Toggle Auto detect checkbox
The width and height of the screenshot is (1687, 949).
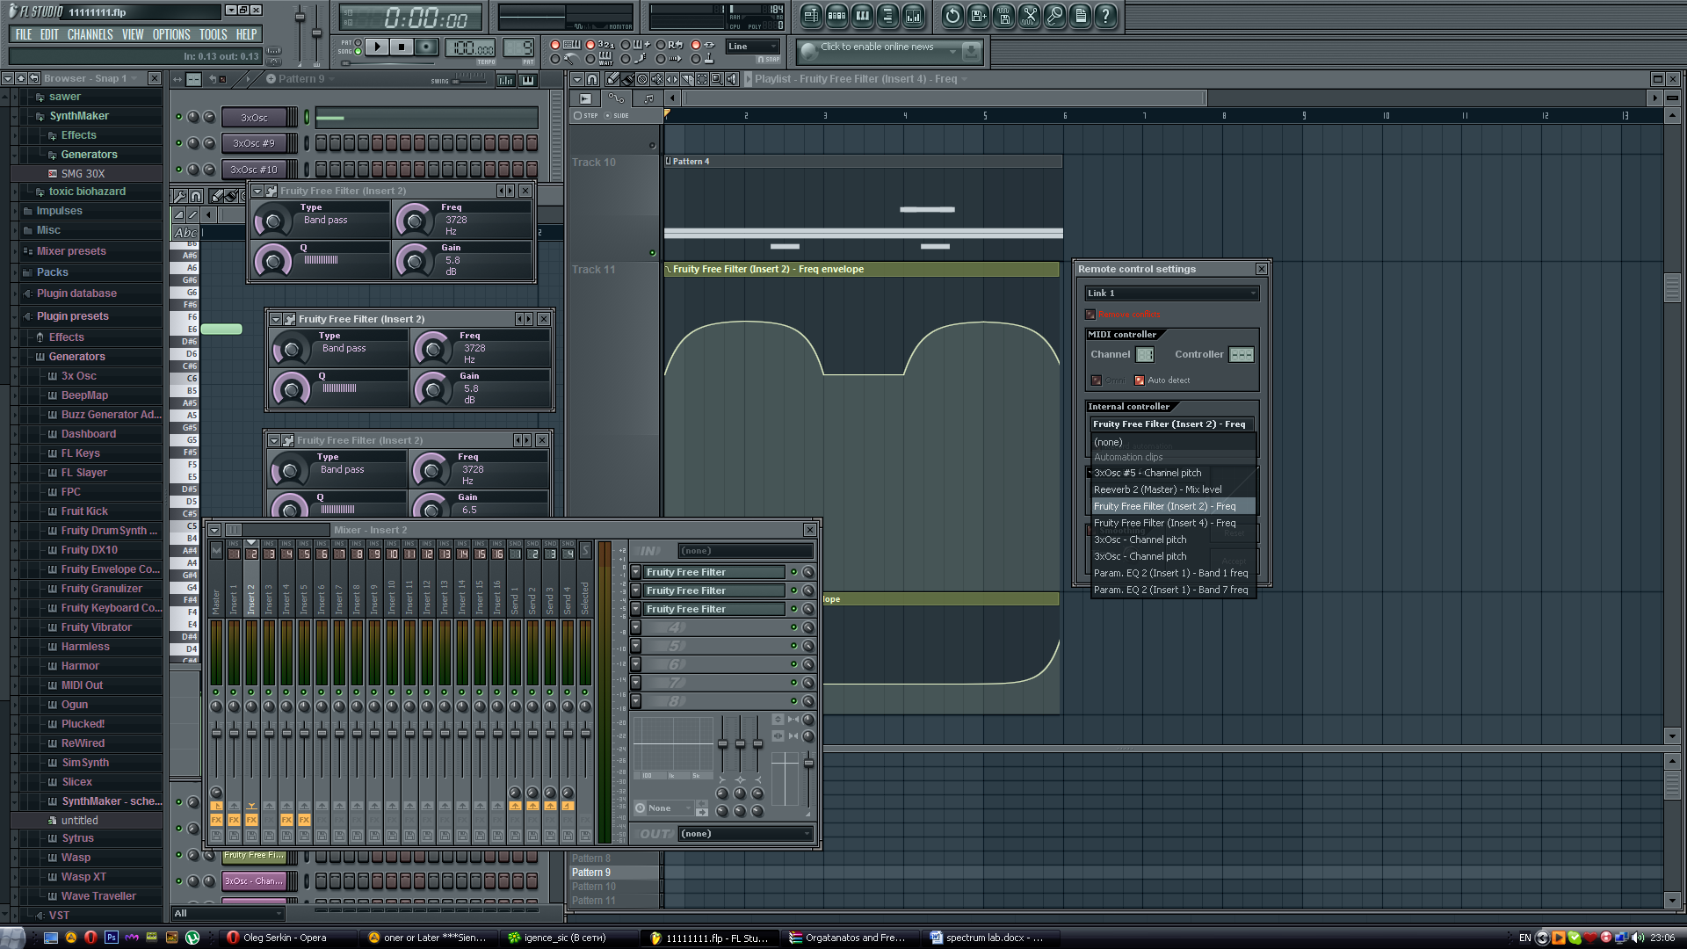tap(1140, 380)
